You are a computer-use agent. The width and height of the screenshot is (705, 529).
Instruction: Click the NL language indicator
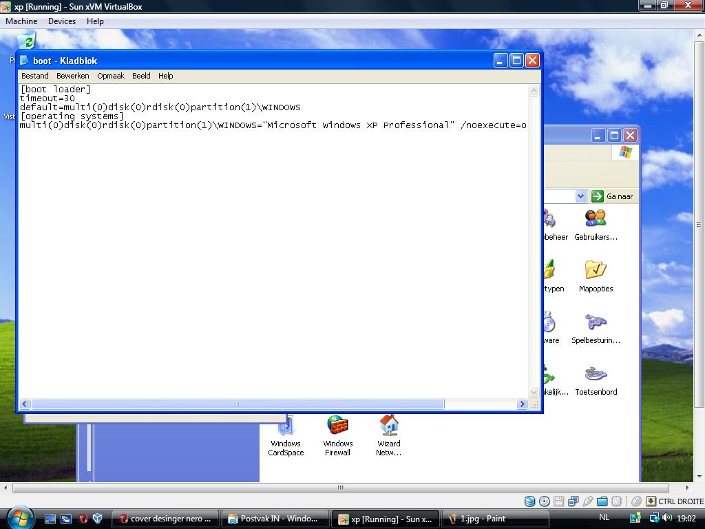point(604,518)
